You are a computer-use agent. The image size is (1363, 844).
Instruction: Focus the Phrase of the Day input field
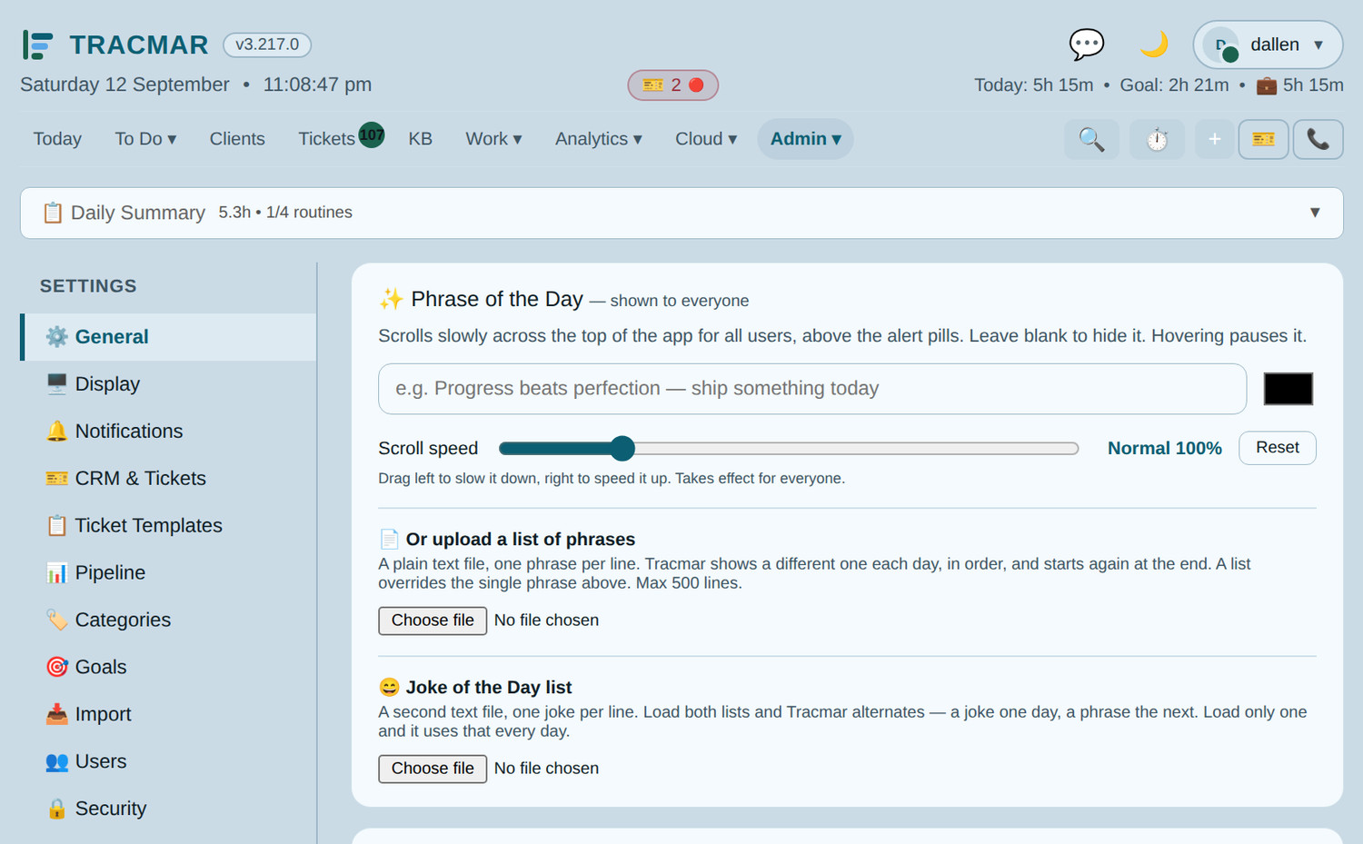coord(812,389)
